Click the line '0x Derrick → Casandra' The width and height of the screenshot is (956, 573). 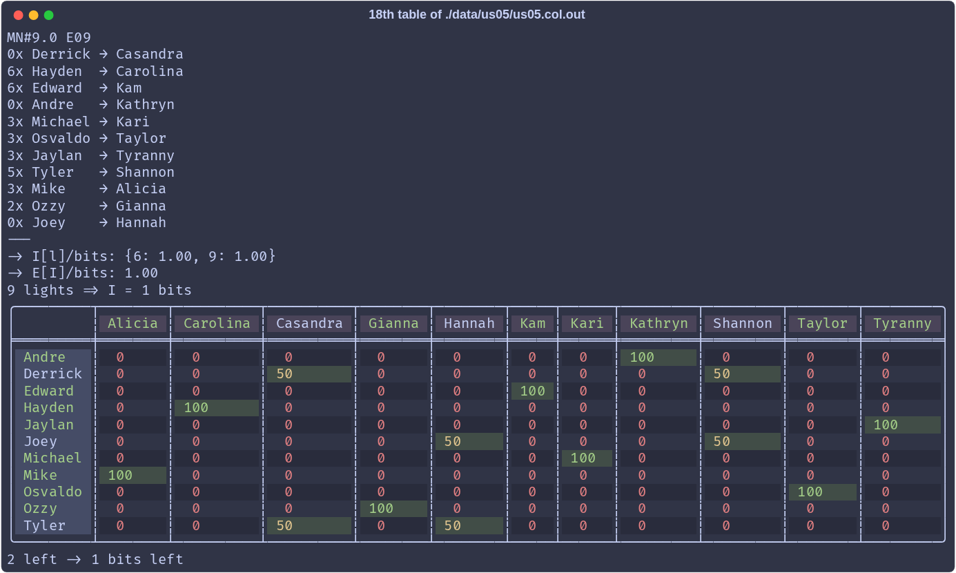click(95, 54)
